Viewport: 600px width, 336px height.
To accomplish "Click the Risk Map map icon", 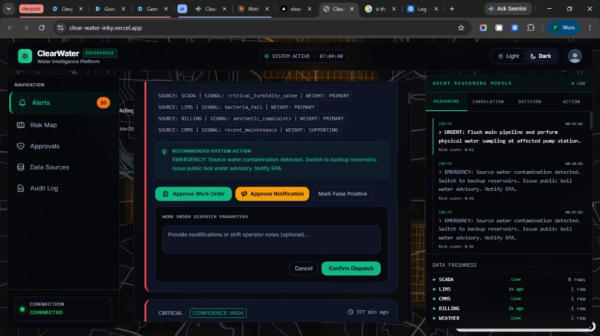I will pyautogui.click(x=21, y=125).
